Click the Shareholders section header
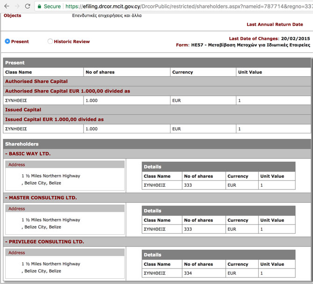Viewport: 313px width, 284px height. pyautogui.click(x=157, y=144)
